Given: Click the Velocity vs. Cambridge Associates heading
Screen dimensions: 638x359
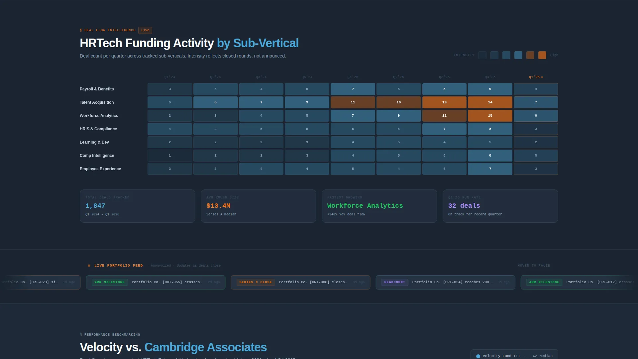Looking at the screenshot, I should [x=173, y=347].
